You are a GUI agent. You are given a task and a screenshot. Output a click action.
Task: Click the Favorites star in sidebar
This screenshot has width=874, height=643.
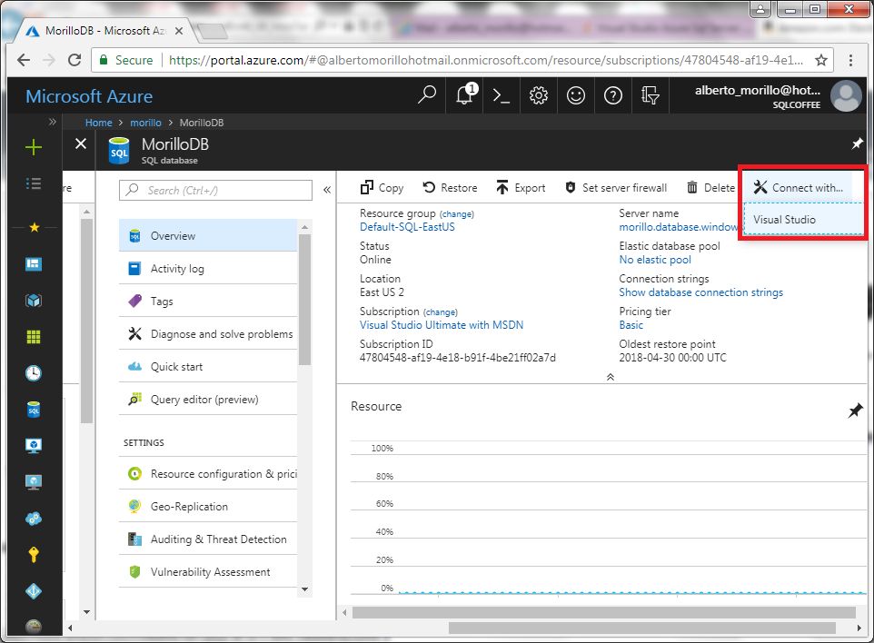(x=34, y=227)
